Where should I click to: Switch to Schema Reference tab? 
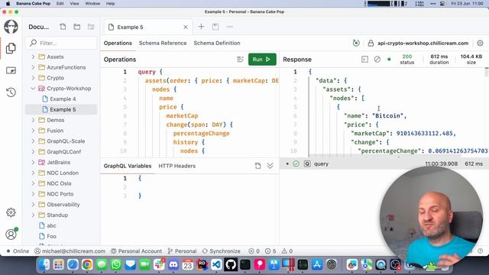(x=163, y=43)
